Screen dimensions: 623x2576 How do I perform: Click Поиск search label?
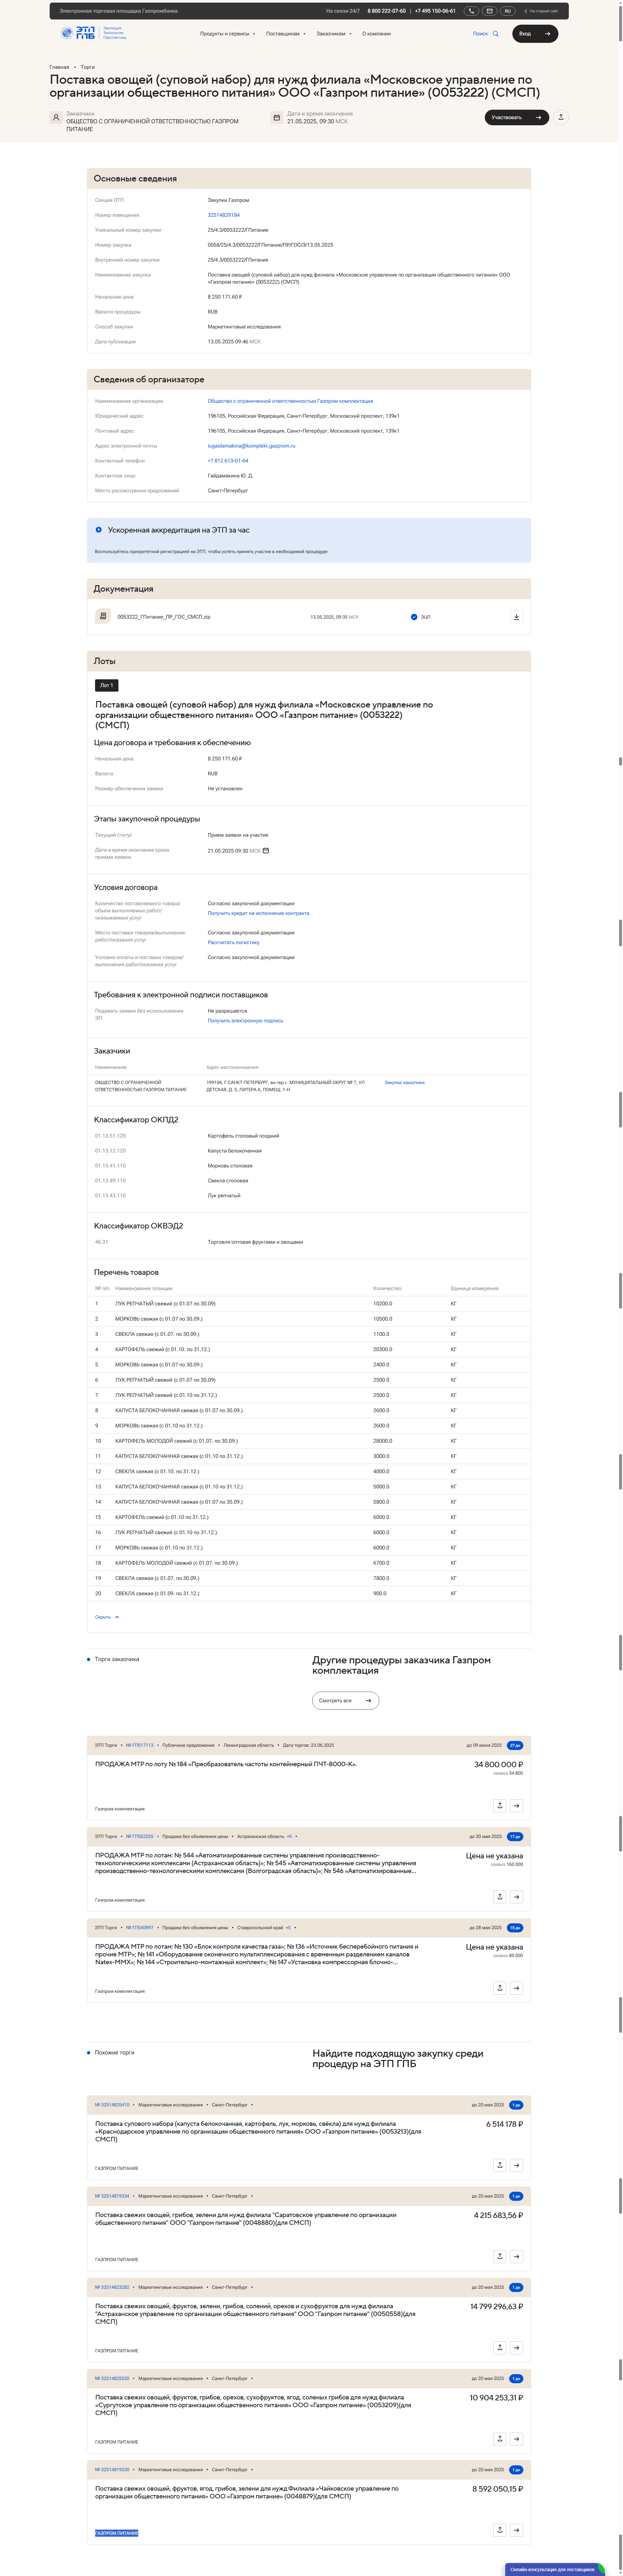(480, 34)
